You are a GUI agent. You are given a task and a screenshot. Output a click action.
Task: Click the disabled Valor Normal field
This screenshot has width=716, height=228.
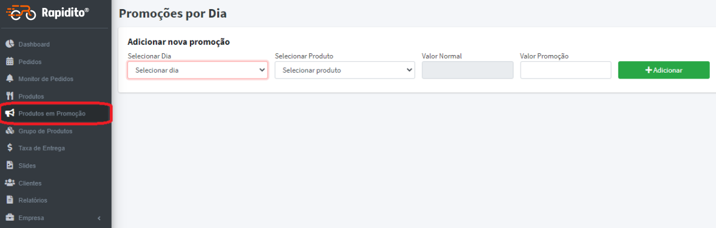pyautogui.click(x=468, y=70)
